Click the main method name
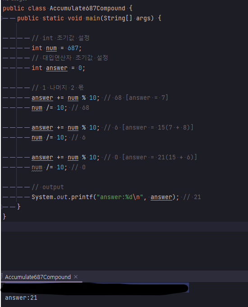 [x=93, y=18]
